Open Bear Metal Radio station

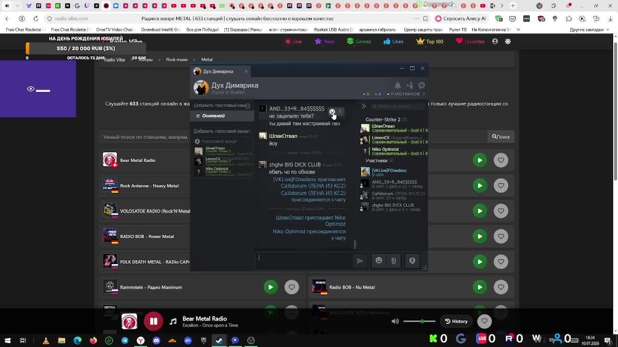[x=138, y=160]
